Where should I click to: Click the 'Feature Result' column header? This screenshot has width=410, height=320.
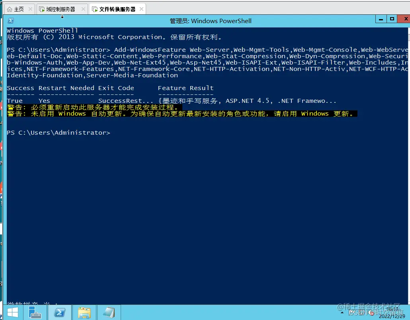tap(185, 88)
